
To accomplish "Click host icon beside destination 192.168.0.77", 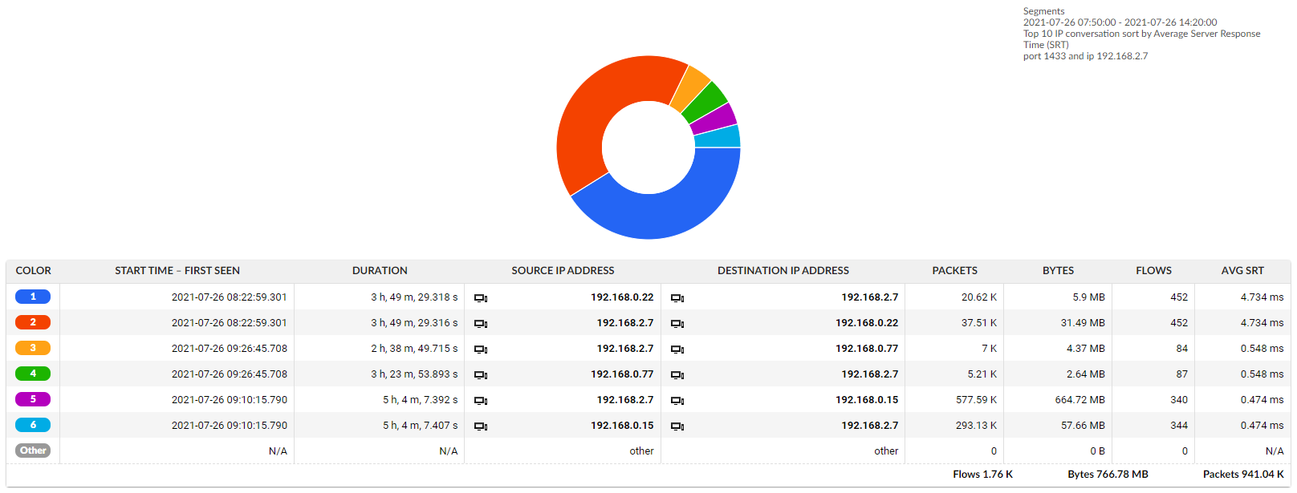I will (x=677, y=350).
